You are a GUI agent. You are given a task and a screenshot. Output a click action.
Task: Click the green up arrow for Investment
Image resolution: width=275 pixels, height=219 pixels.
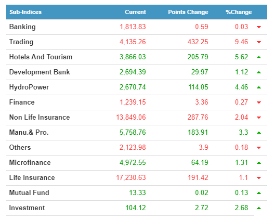point(259,208)
